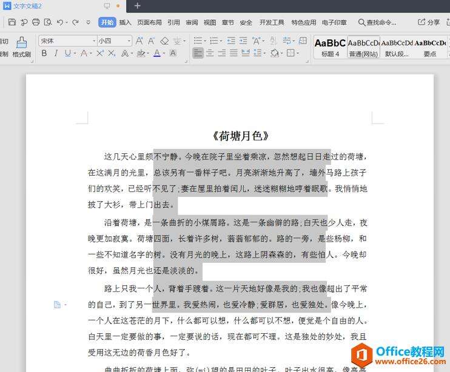Click the Save icon in quick access bar
The image size is (450, 372).
[x=12, y=22]
